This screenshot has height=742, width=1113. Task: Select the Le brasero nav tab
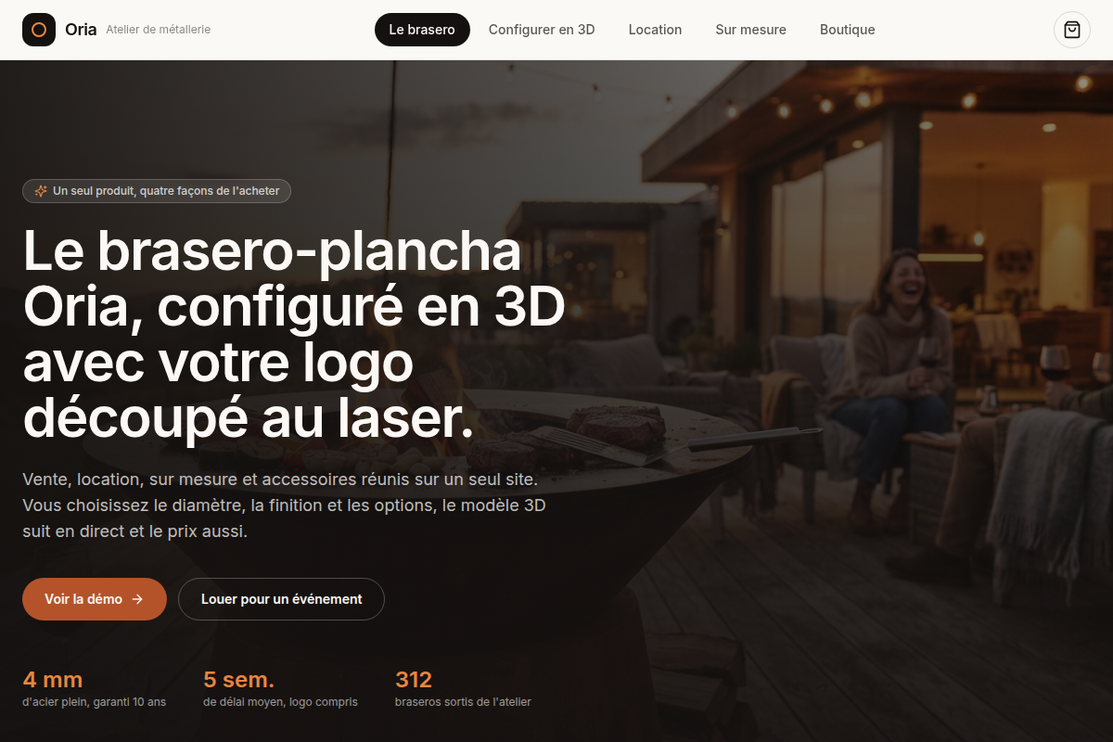point(422,30)
